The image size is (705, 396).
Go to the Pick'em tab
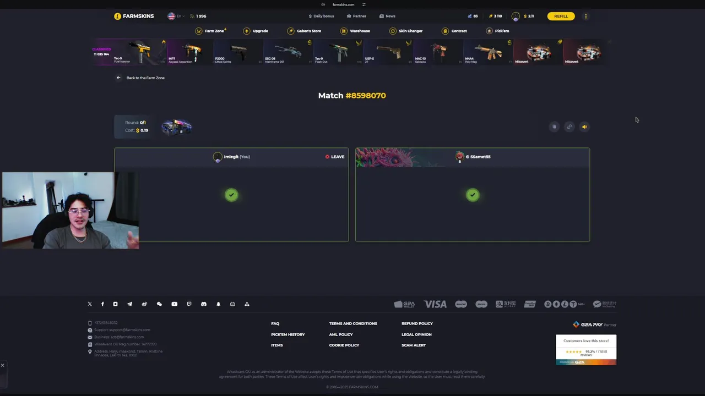click(498, 31)
